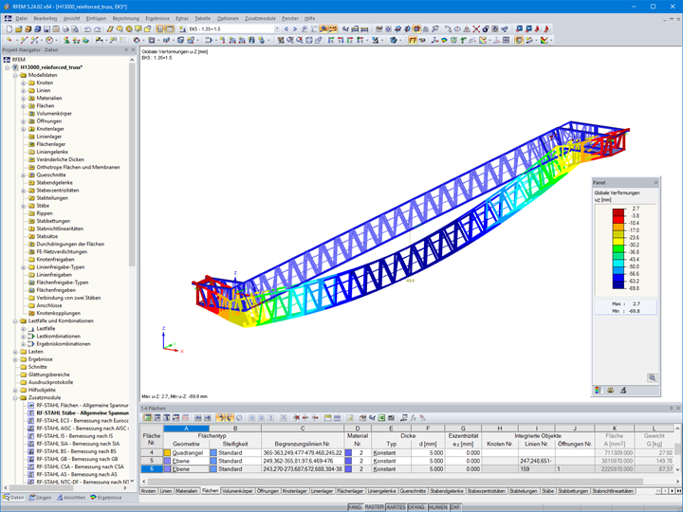Close the Panel legend window
The image size is (683, 512).
point(655,182)
